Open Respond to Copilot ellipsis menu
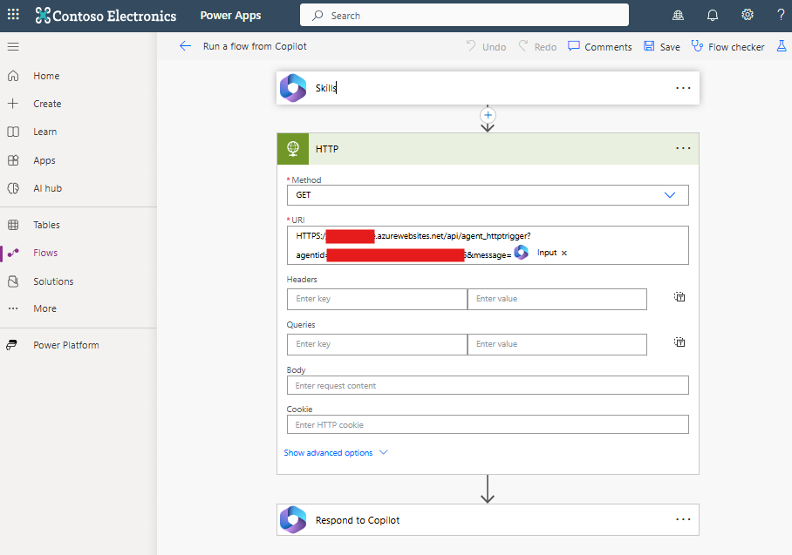The width and height of the screenshot is (792, 555). coord(683,519)
